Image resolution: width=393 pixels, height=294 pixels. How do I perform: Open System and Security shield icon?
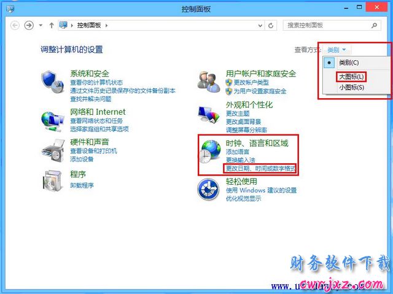point(52,82)
